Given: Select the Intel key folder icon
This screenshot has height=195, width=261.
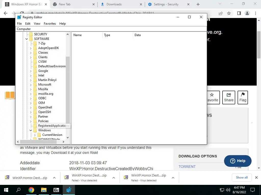Looking at the screenshot, I should pyautogui.click(x=35, y=75).
